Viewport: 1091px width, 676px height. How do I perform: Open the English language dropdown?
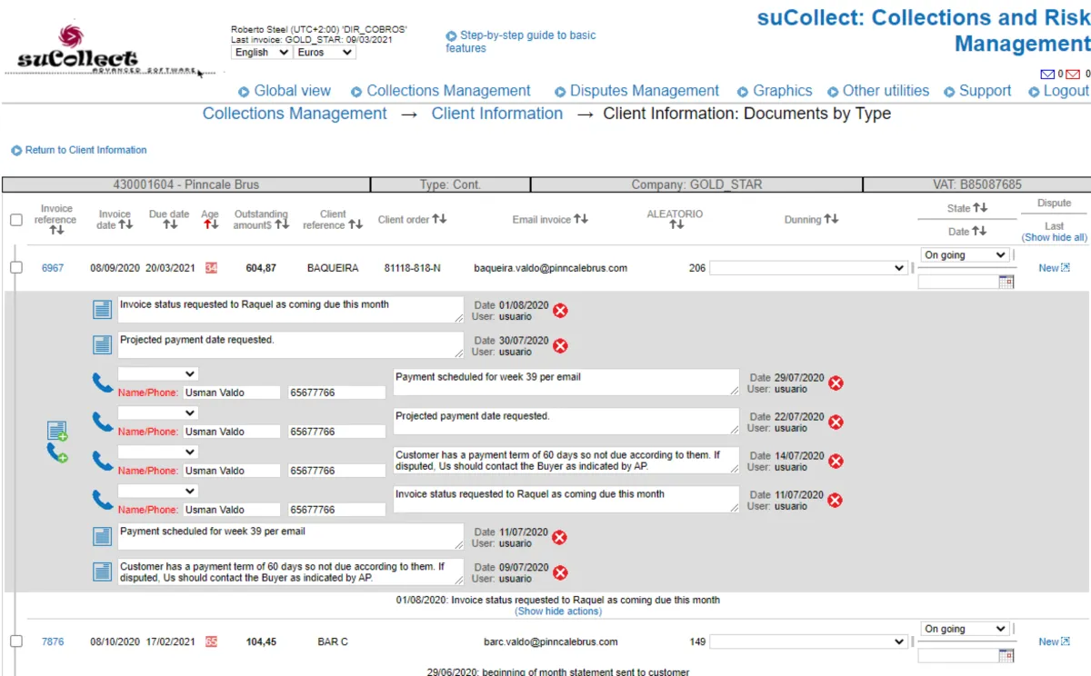[x=262, y=53]
